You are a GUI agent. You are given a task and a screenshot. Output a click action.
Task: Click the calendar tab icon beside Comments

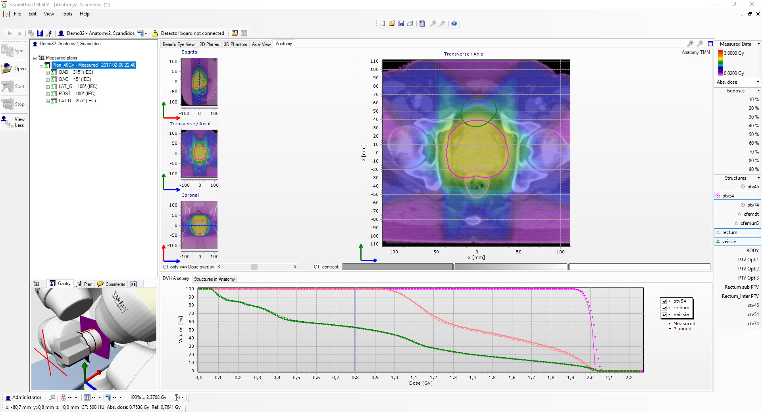click(x=133, y=284)
